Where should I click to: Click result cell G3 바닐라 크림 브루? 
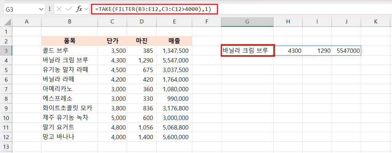(248, 51)
